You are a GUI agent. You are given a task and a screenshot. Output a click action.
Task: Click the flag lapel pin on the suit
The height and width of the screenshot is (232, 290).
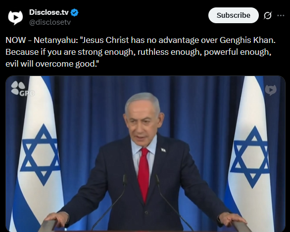point(163,150)
